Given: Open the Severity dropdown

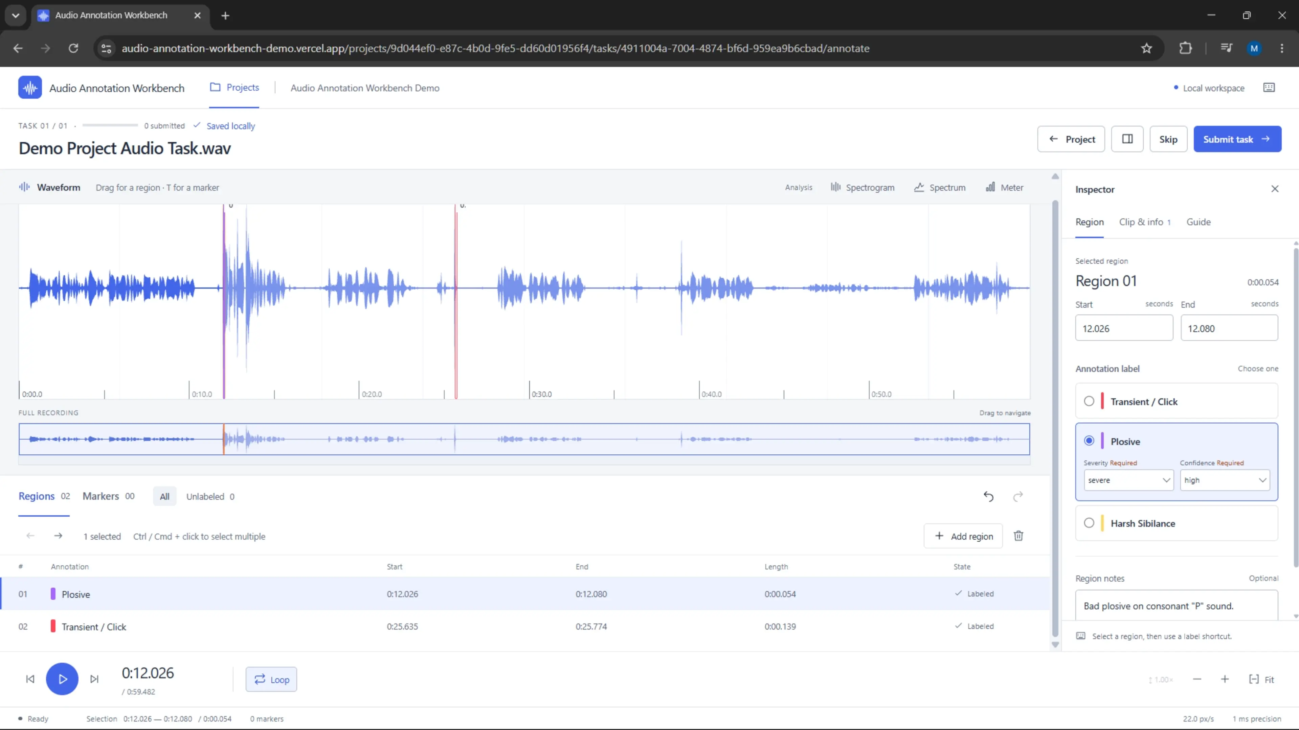Looking at the screenshot, I should coord(1128,480).
